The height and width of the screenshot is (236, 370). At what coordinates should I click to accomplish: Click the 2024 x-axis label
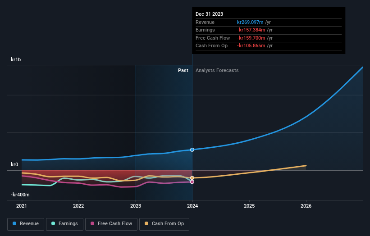(x=192, y=206)
